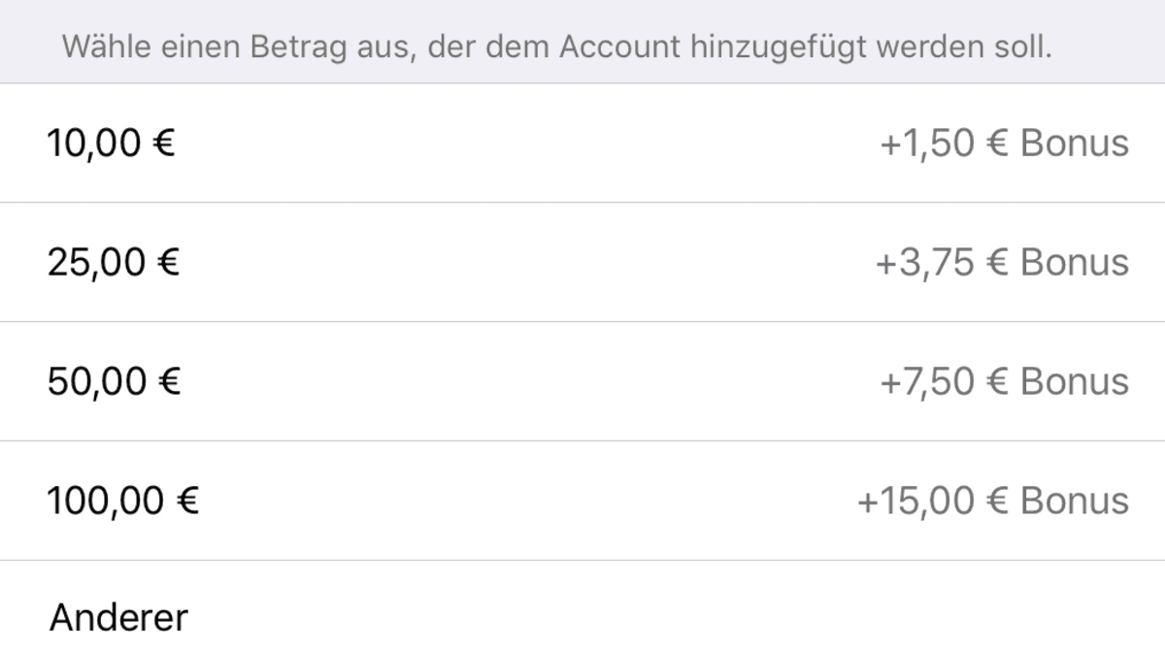Select the 100,00 € top-up amount
Viewport: 1165px width, 649px height.
pyautogui.click(x=123, y=502)
